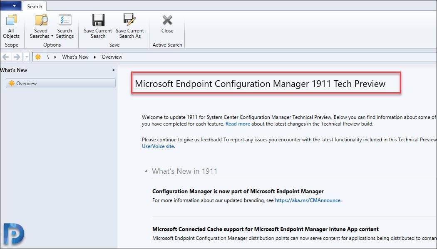Open the blue application menu dropdown
The height and width of the screenshot is (249, 437).
point(10,5)
